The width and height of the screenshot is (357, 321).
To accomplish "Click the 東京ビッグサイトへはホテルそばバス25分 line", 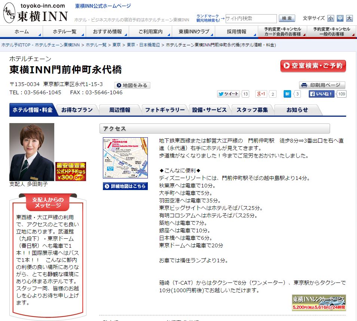I will tap(211, 208).
